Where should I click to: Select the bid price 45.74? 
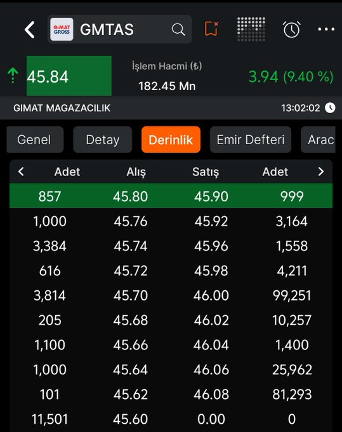point(131,246)
